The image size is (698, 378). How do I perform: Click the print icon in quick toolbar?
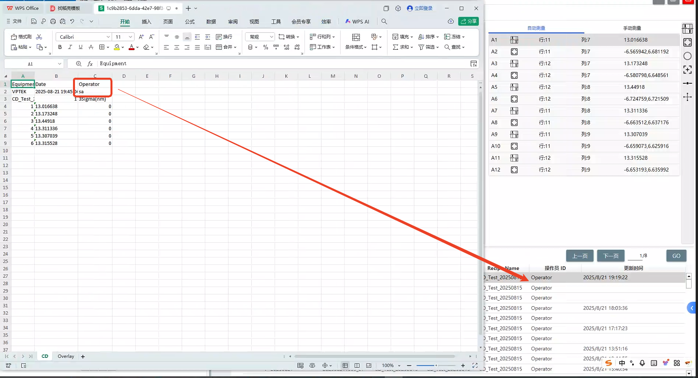coord(53,21)
